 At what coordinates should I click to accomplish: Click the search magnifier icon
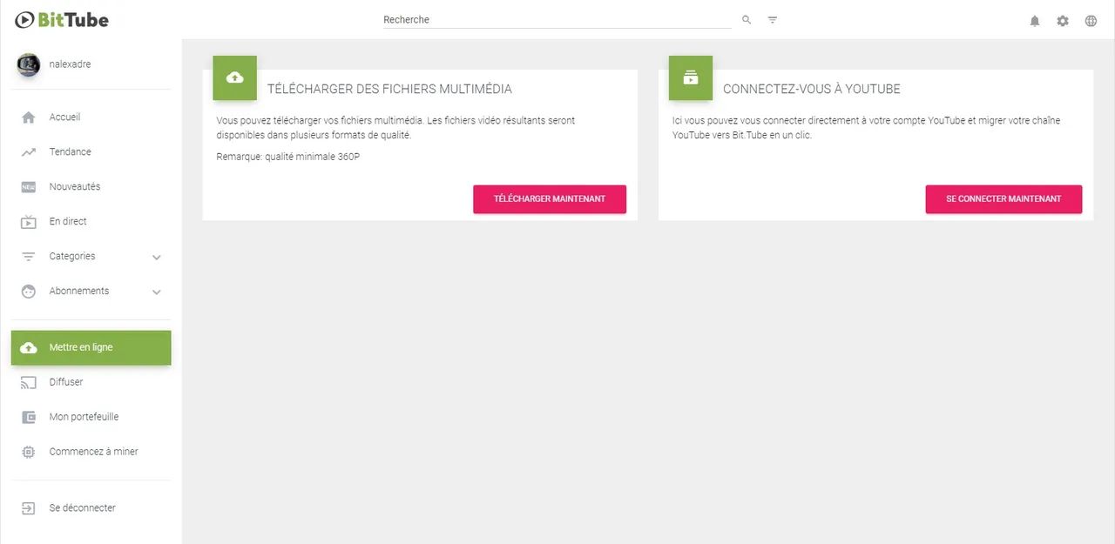pos(747,19)
